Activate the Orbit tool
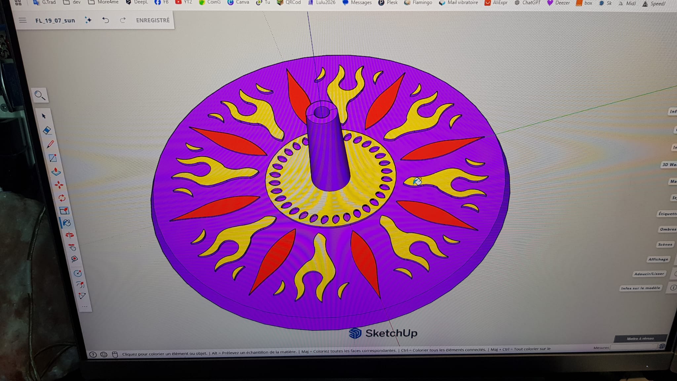Viewport: 677px width, 381px height. [x=69, y=235]
